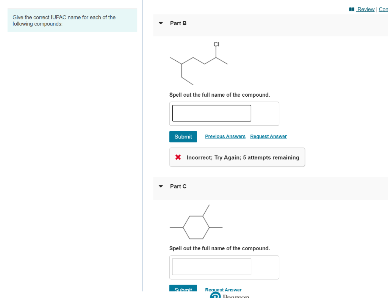Open the truncated Con link next to Review

383,9
